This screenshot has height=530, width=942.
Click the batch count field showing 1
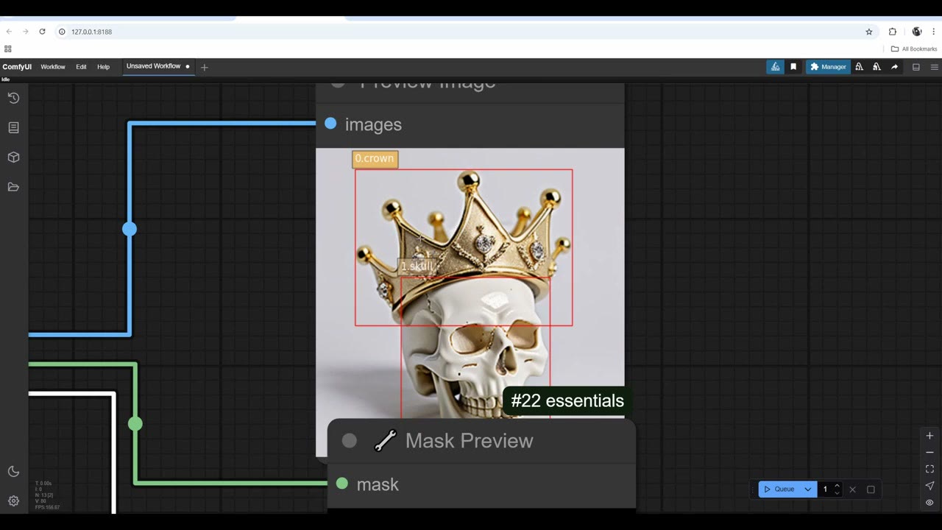click(x=826, y=490)
